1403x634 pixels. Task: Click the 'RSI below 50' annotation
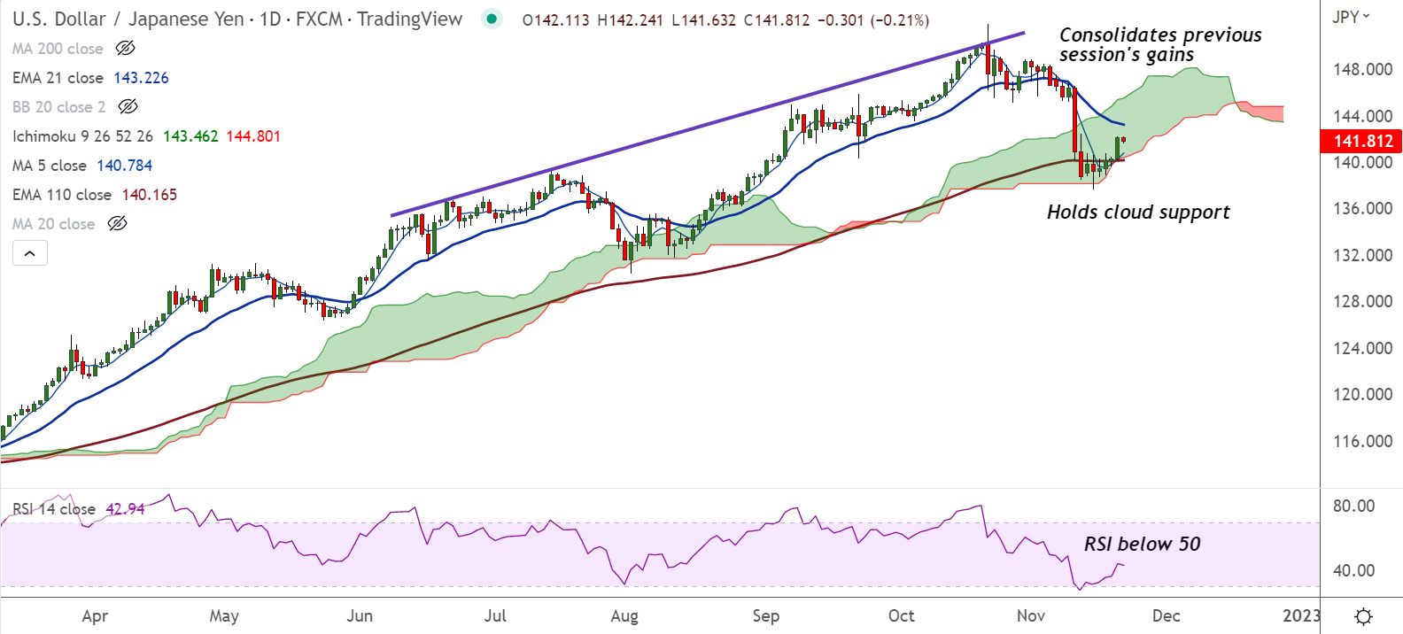[x=1143, y=545]
